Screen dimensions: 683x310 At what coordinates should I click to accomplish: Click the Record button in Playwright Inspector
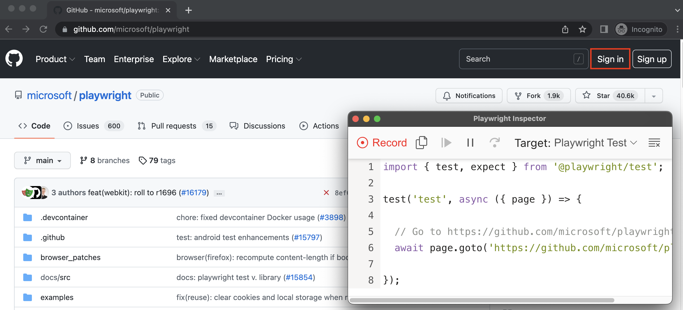381,143
